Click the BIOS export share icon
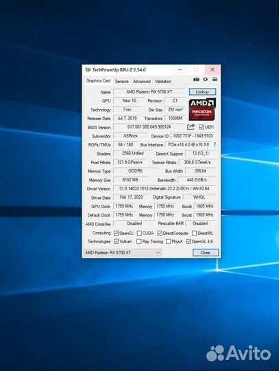Viewport: 279px width, 371px height. 191,127
